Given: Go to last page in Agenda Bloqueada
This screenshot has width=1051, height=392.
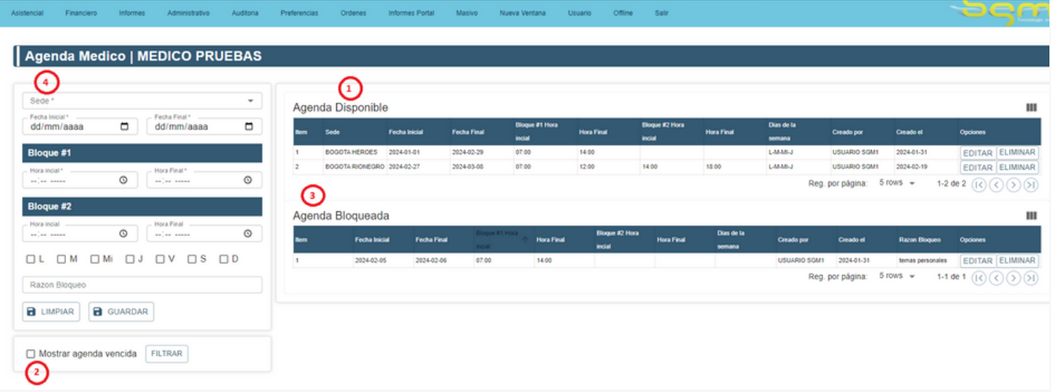Looking at the screenshot, I should click(1031, 277).
